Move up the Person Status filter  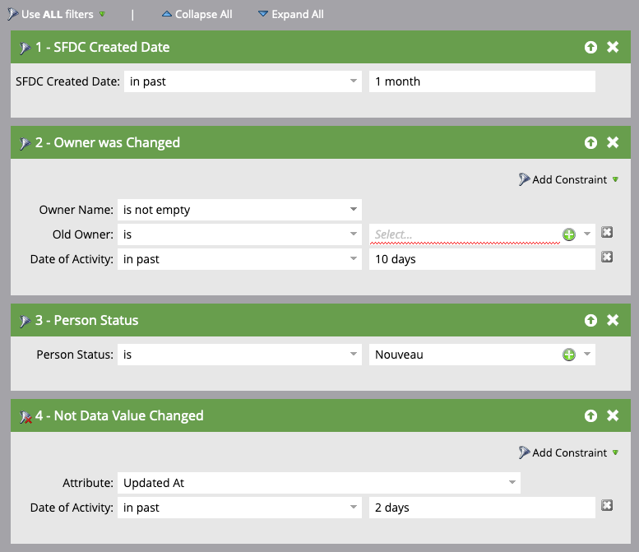tap(590, 321)
